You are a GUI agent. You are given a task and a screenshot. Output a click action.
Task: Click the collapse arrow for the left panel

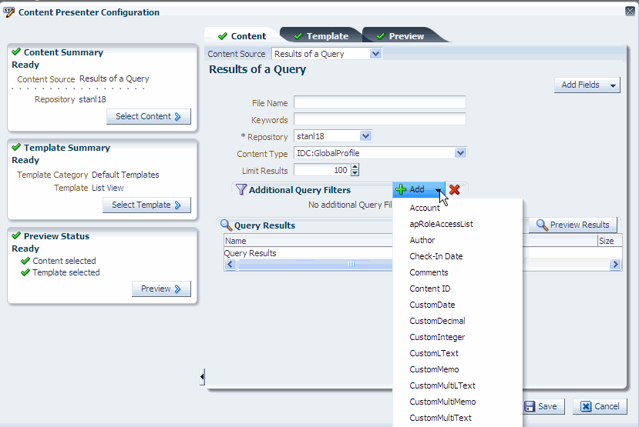[202, 376]
